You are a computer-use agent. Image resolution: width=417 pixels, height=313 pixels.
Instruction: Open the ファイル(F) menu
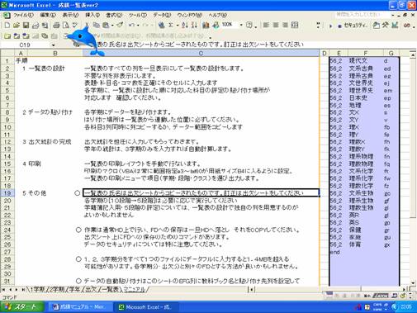(23, 15)
